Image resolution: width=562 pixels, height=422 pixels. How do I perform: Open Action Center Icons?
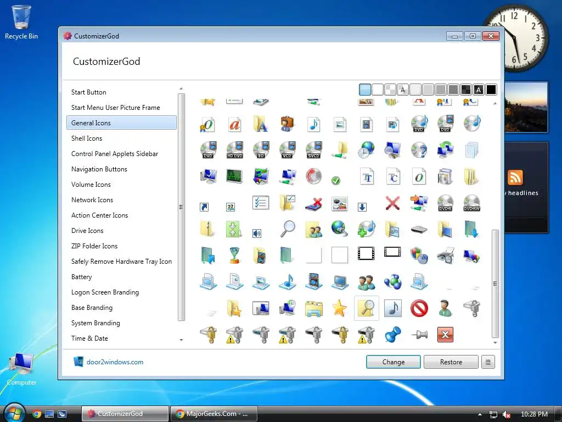[x=100, y=215]
